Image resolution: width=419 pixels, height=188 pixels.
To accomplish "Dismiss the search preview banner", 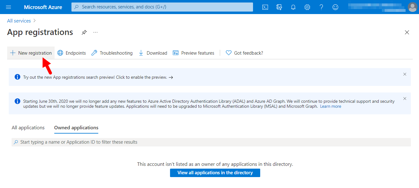I will pos(405,74).
